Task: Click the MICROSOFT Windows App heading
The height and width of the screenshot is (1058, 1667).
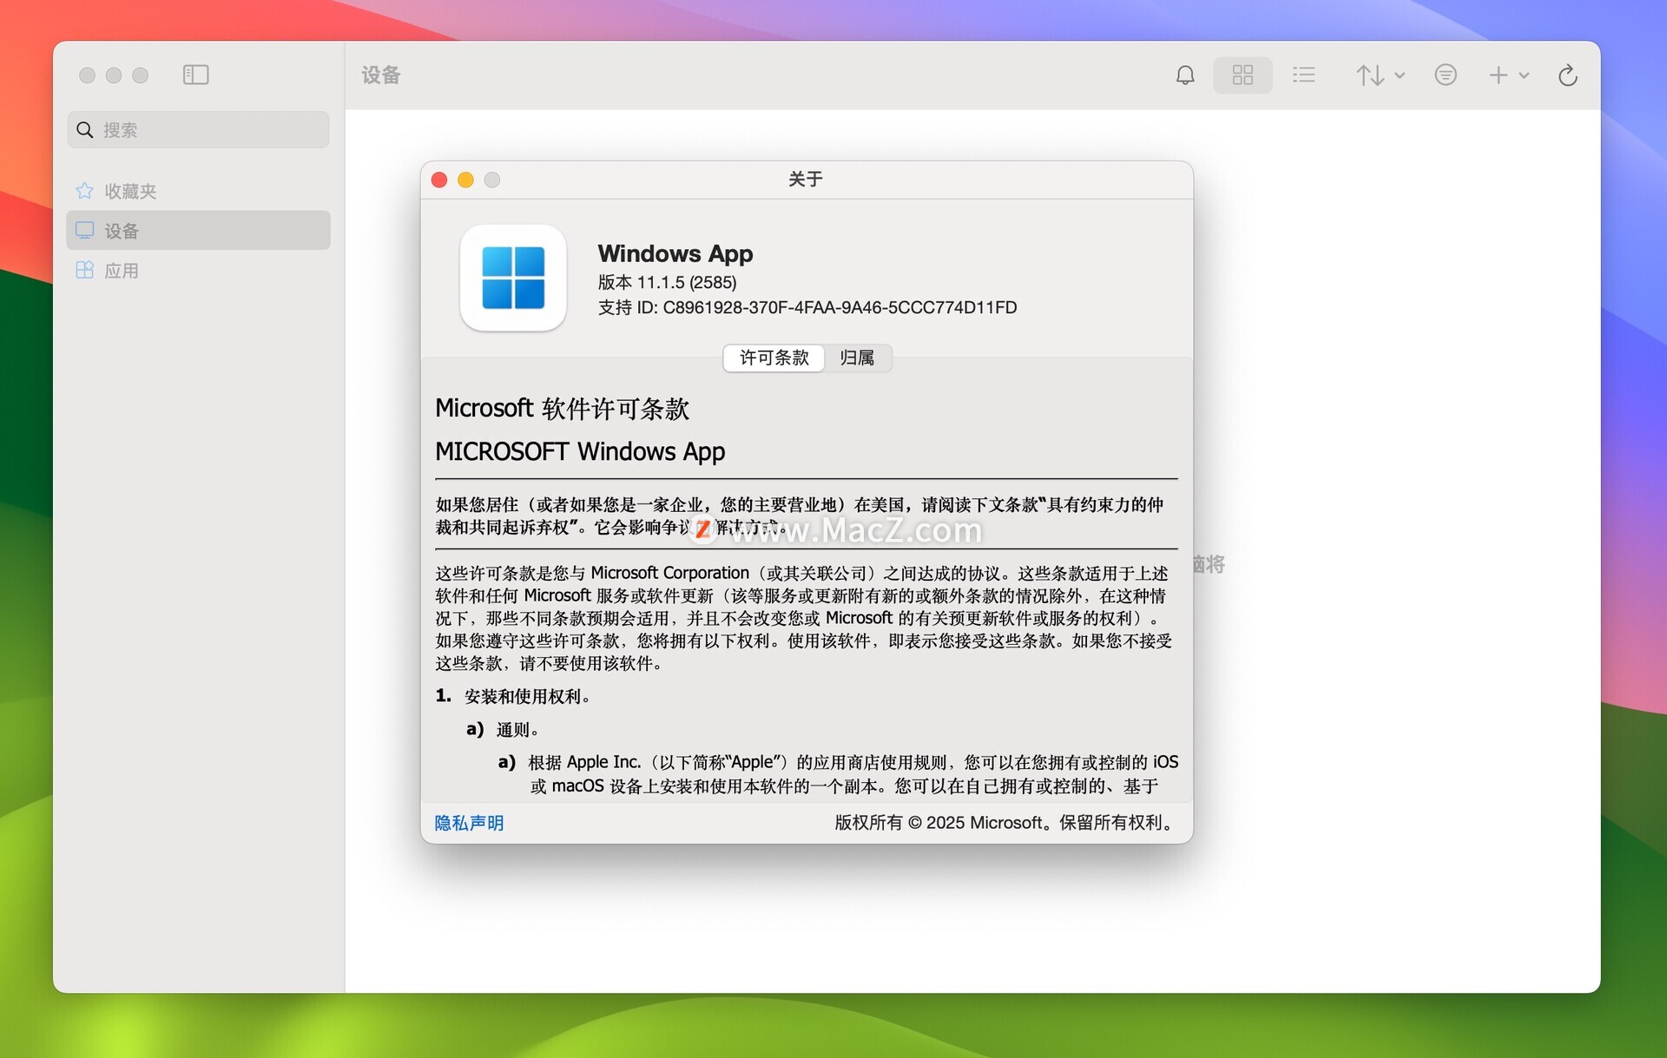Action: [580, 451]
